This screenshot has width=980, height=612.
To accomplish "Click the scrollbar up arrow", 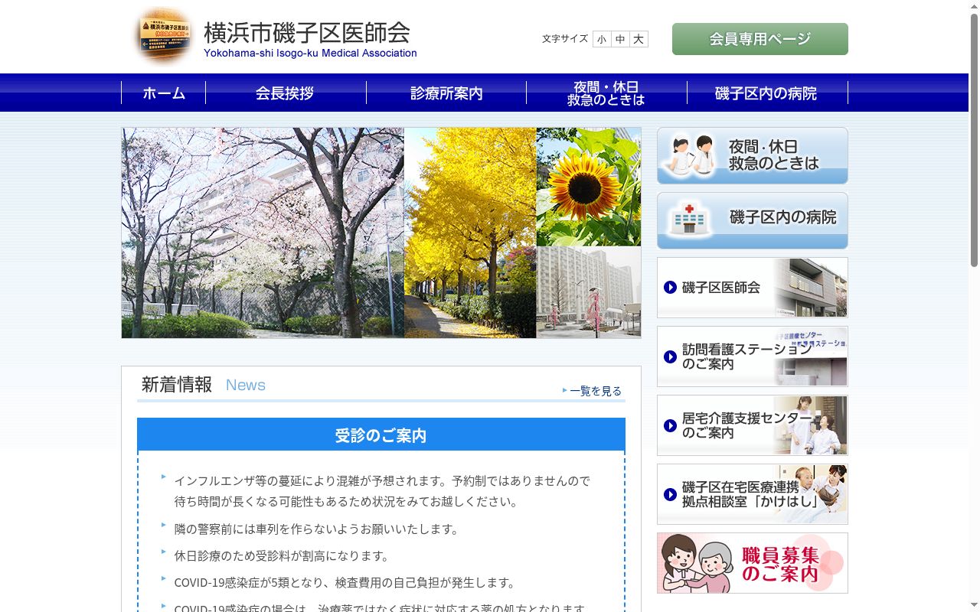I will tap(974, 6).
